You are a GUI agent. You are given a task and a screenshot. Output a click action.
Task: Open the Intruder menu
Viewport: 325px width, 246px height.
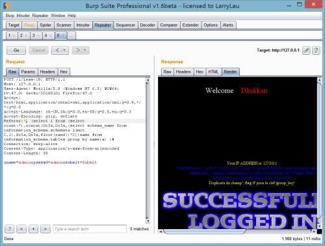[x=23, y=16]
